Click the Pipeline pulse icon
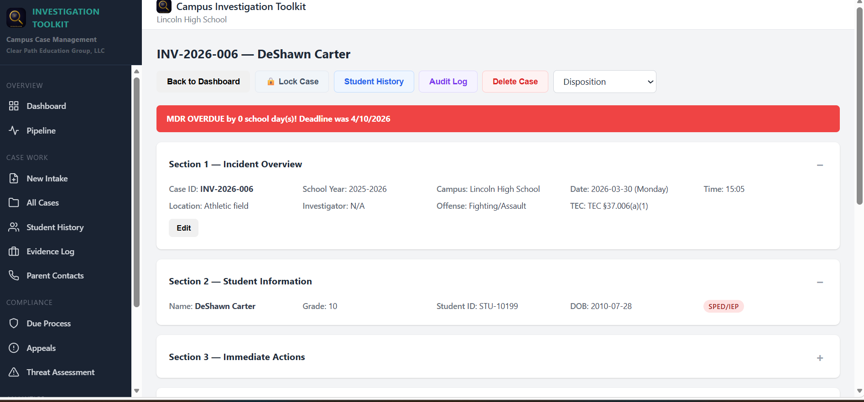 click(14, 130)
